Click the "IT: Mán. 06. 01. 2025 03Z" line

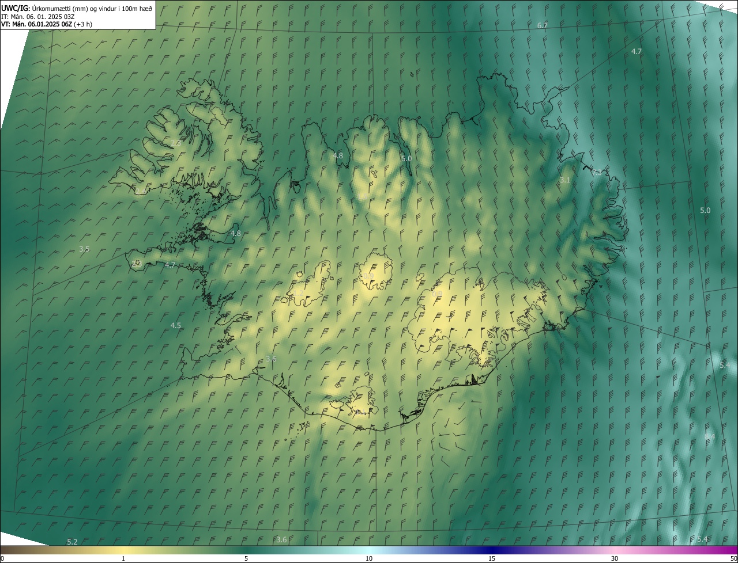click(39, 16)
